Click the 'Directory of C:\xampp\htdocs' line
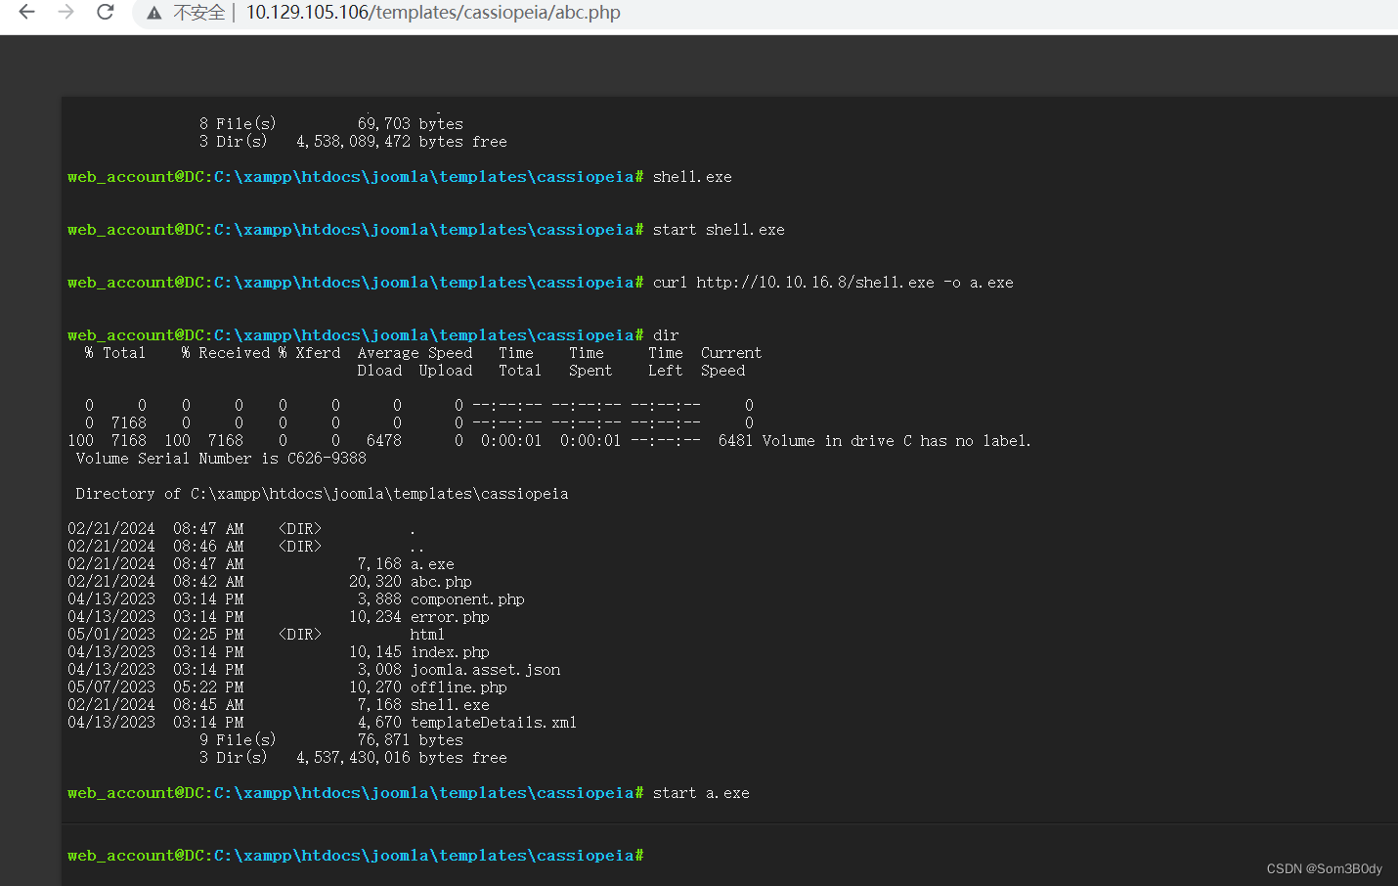Viewport: 1398px width, 886px height. click(322, 494)
